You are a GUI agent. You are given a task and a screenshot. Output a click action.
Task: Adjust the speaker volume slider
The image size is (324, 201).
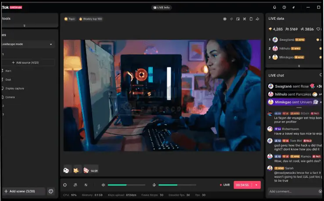[126, 185]
